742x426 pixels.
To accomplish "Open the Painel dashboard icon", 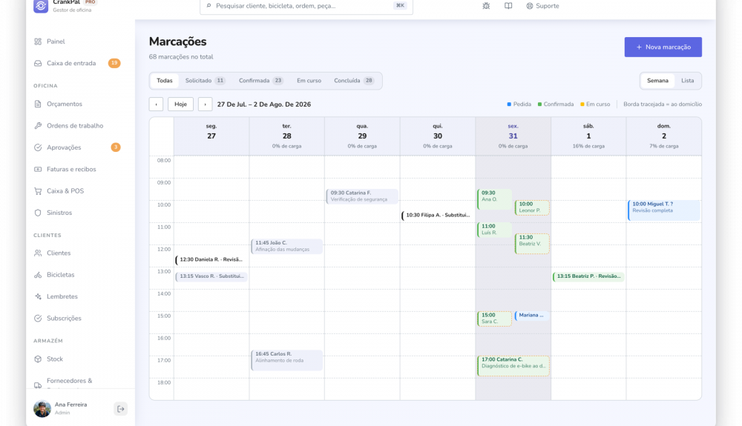I will [x=38, y=41].
